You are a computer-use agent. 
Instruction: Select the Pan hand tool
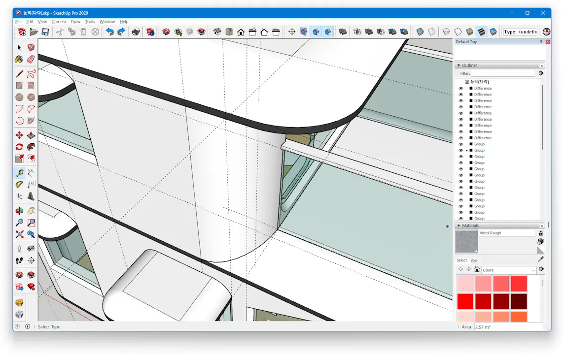[x=31, y=211]
